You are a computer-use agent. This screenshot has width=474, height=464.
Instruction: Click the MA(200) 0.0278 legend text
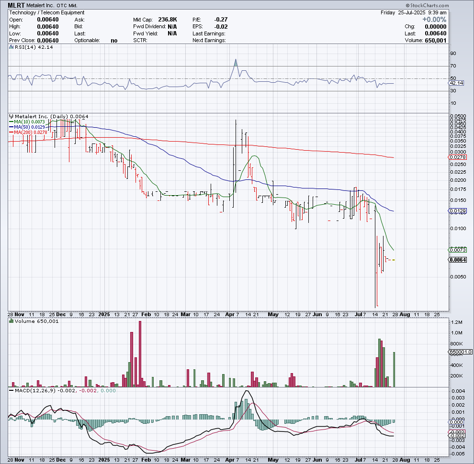(31, 133)
